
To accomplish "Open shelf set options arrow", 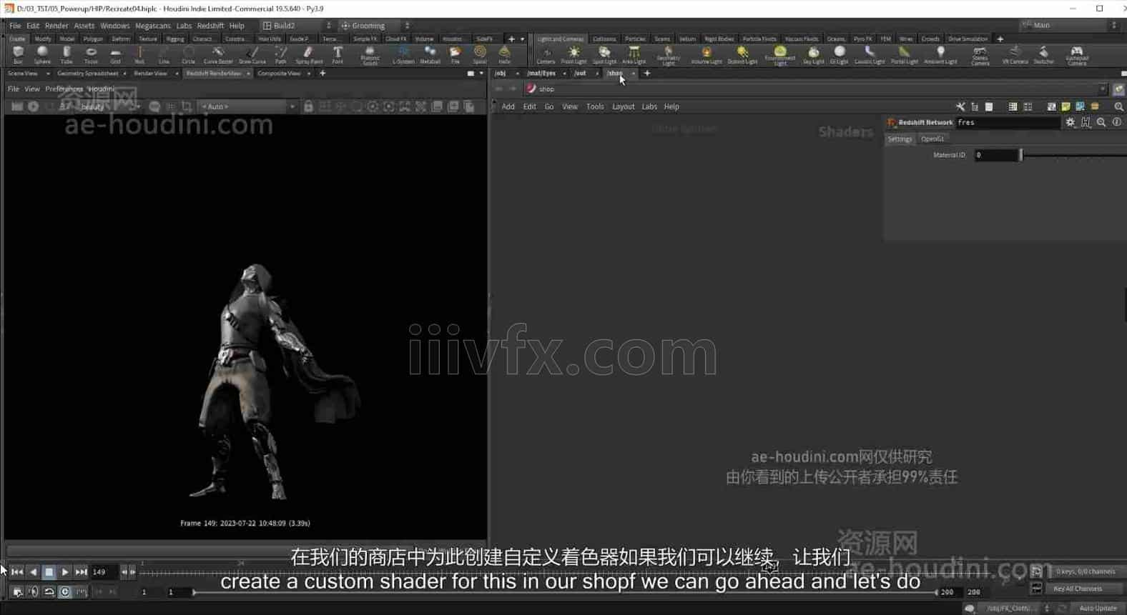I will tap(522, 39).
